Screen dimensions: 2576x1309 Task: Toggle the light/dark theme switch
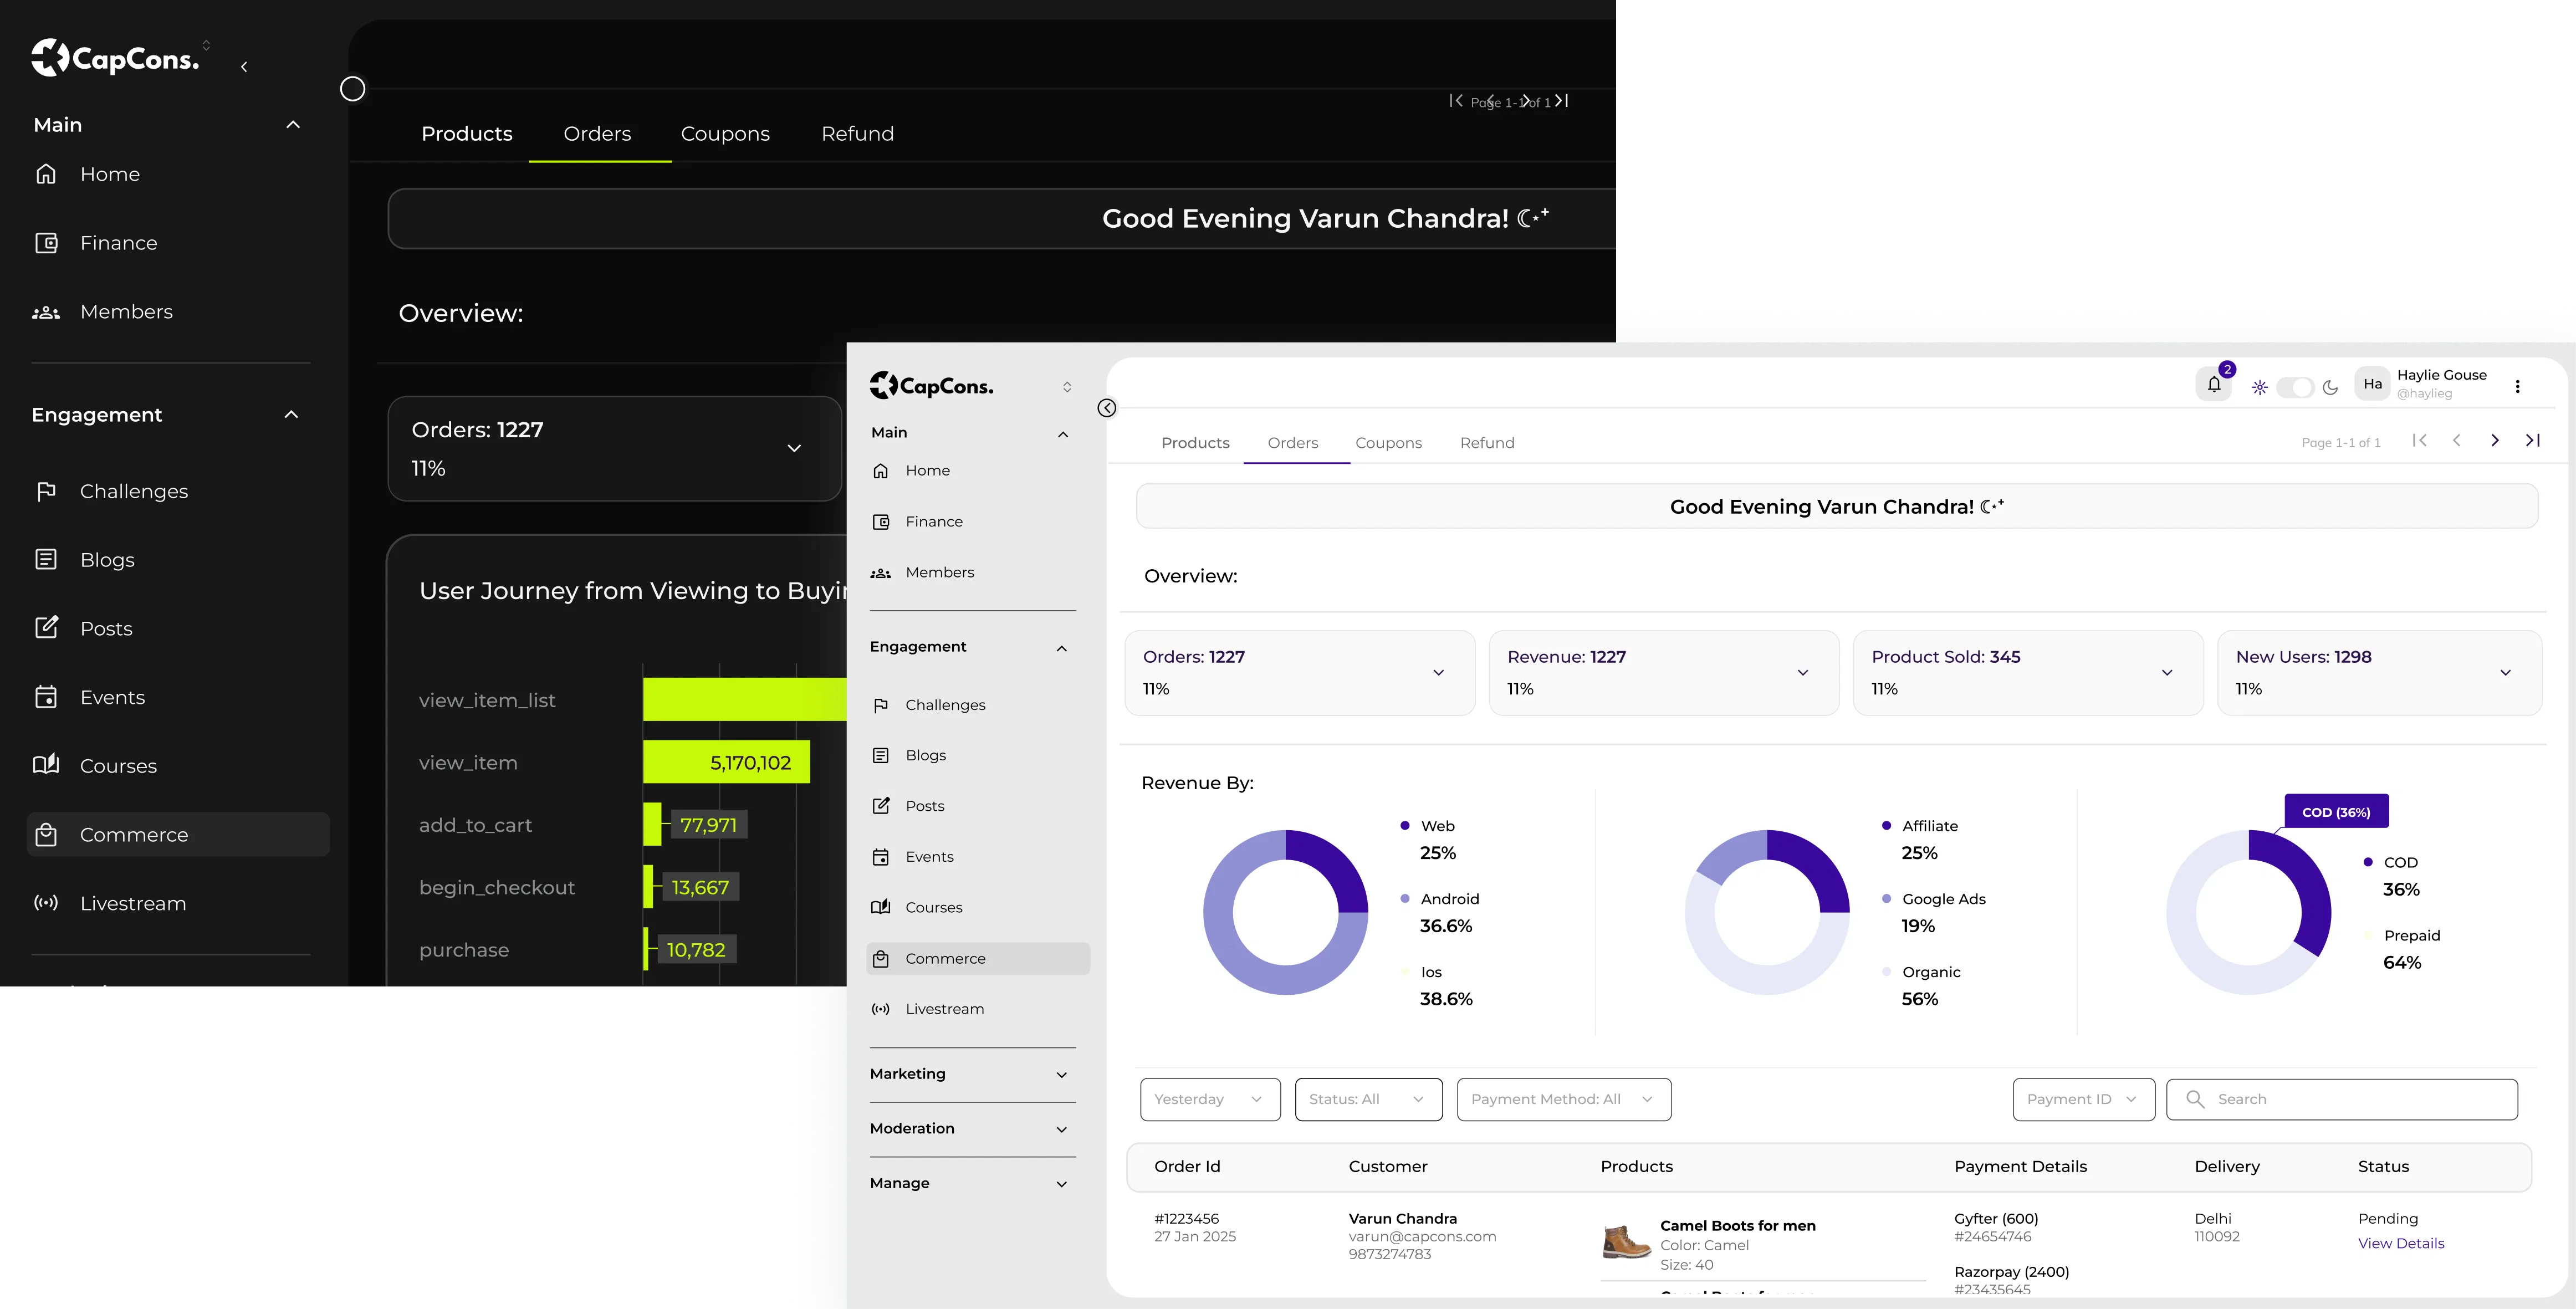point(2295,387)
